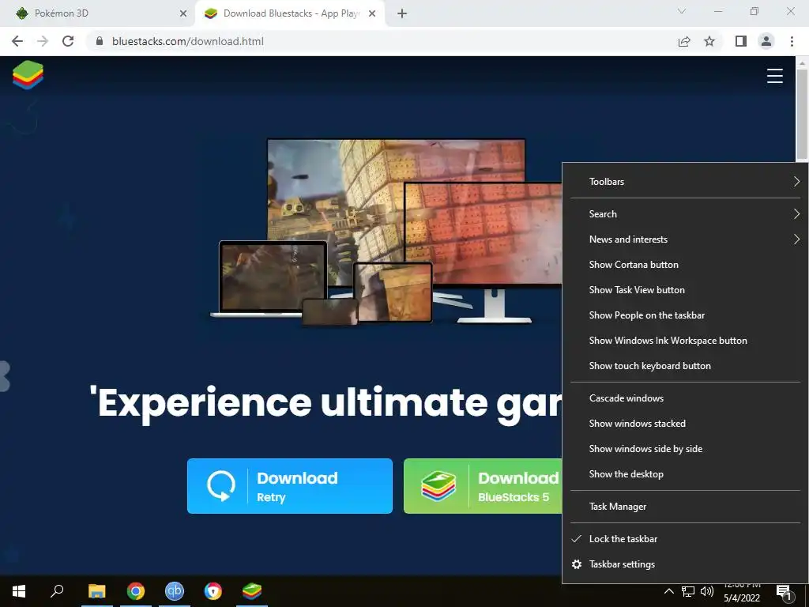Click the 5/4/2022 date in taskbar
The height and width of the screenshot is (607, 809).
[741, 598]
